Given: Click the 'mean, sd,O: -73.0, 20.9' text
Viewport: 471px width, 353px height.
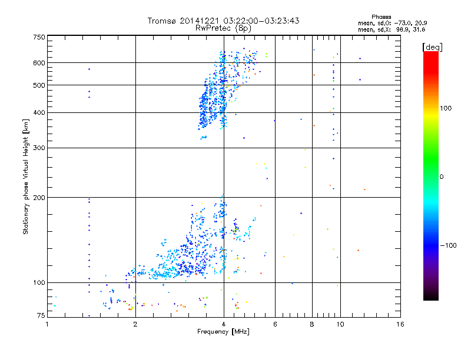Looking at the screenshot, I should pos(392,23).
